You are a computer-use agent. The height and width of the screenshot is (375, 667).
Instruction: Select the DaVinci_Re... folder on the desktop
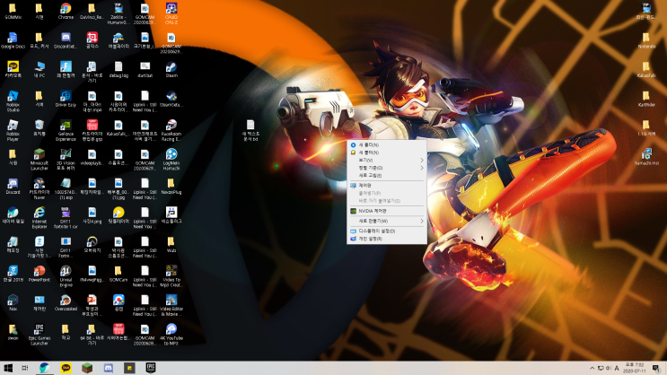coord(92,11)
